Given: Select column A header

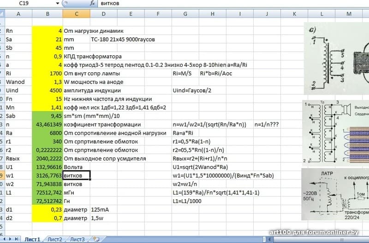Looking at the screenshot, I should [18, 14].
